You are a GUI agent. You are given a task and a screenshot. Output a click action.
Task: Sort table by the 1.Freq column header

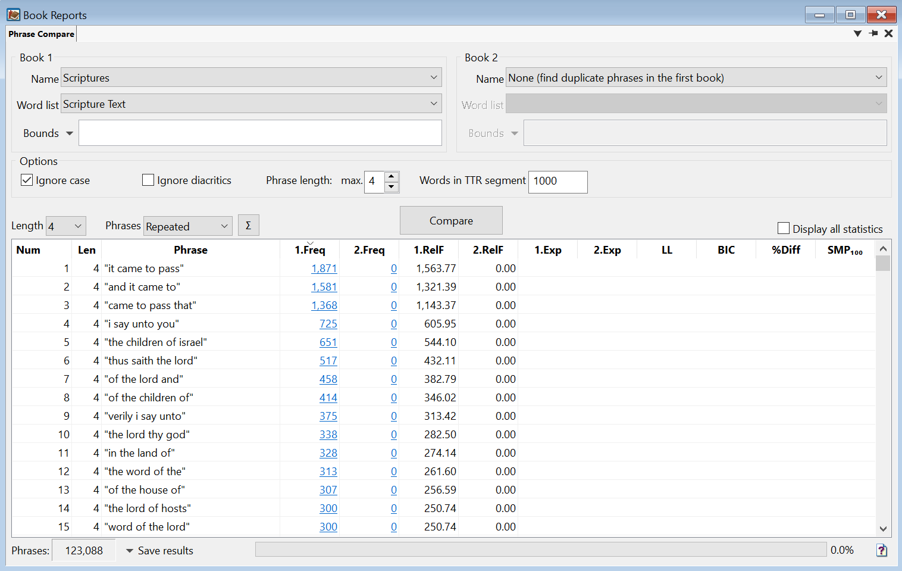coord(309,250)
